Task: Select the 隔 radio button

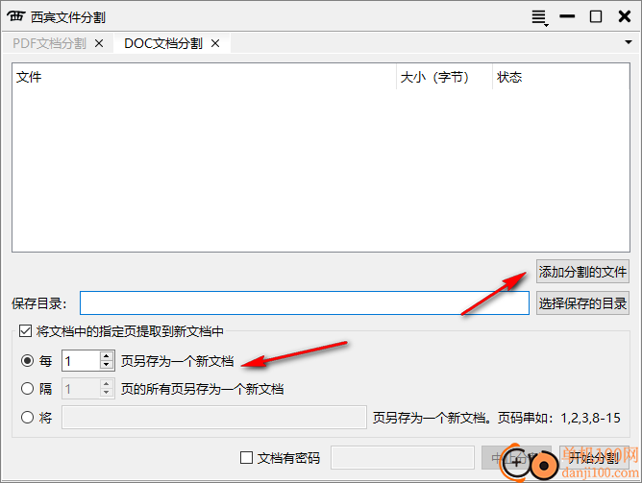Action: click(x=28, y=388)
